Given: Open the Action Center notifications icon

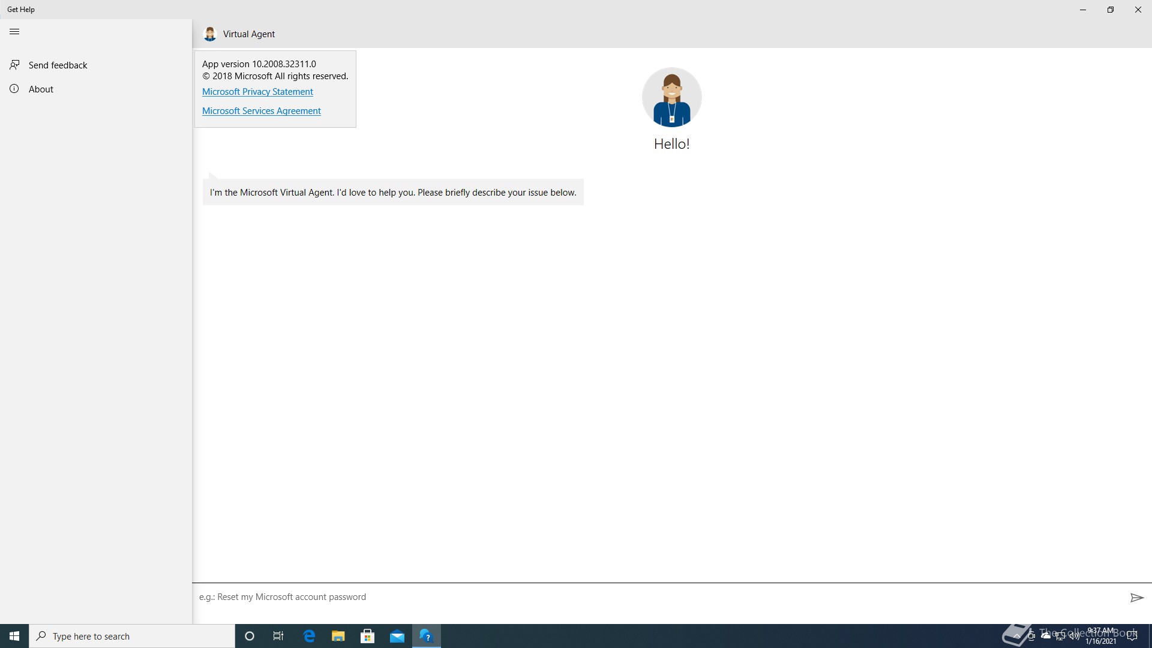Looking at the screenshot, I should tap(1132, 636).
